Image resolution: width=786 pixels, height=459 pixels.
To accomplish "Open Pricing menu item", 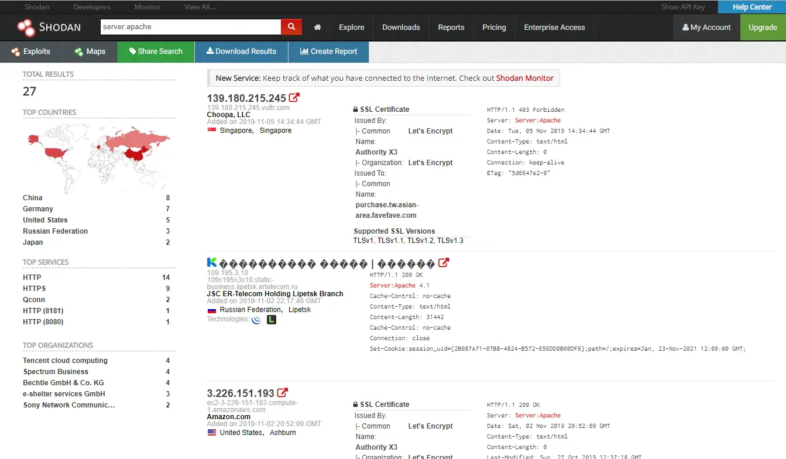I will [494, 28].
